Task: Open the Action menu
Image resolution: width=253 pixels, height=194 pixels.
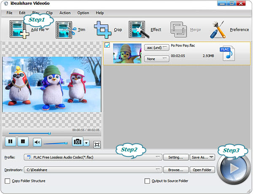Action: tap(65, 13)
